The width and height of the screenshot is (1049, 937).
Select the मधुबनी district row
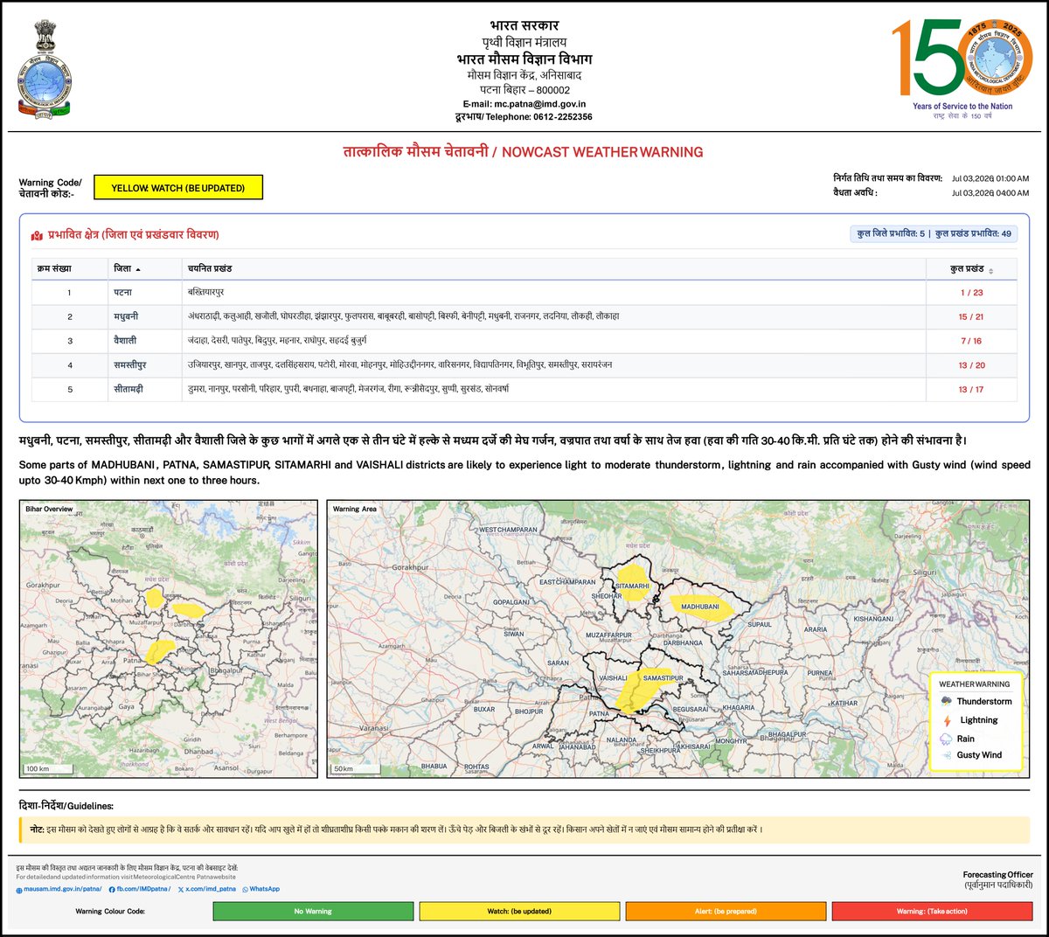tap(524, 316)
